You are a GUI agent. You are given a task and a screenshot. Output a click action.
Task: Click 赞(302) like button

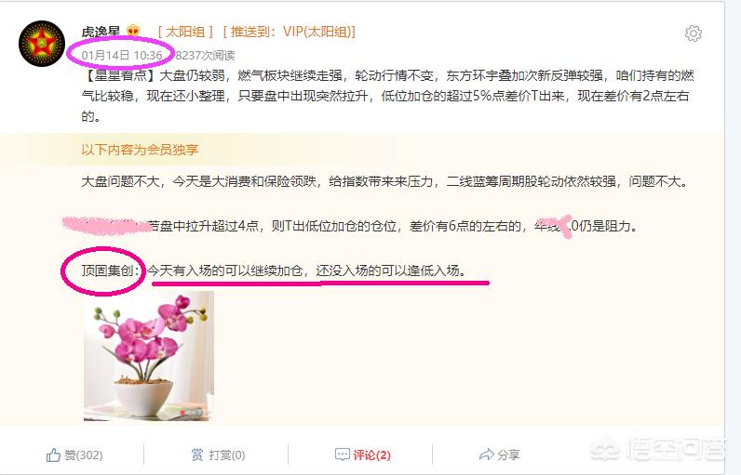(x=74, y=455)
